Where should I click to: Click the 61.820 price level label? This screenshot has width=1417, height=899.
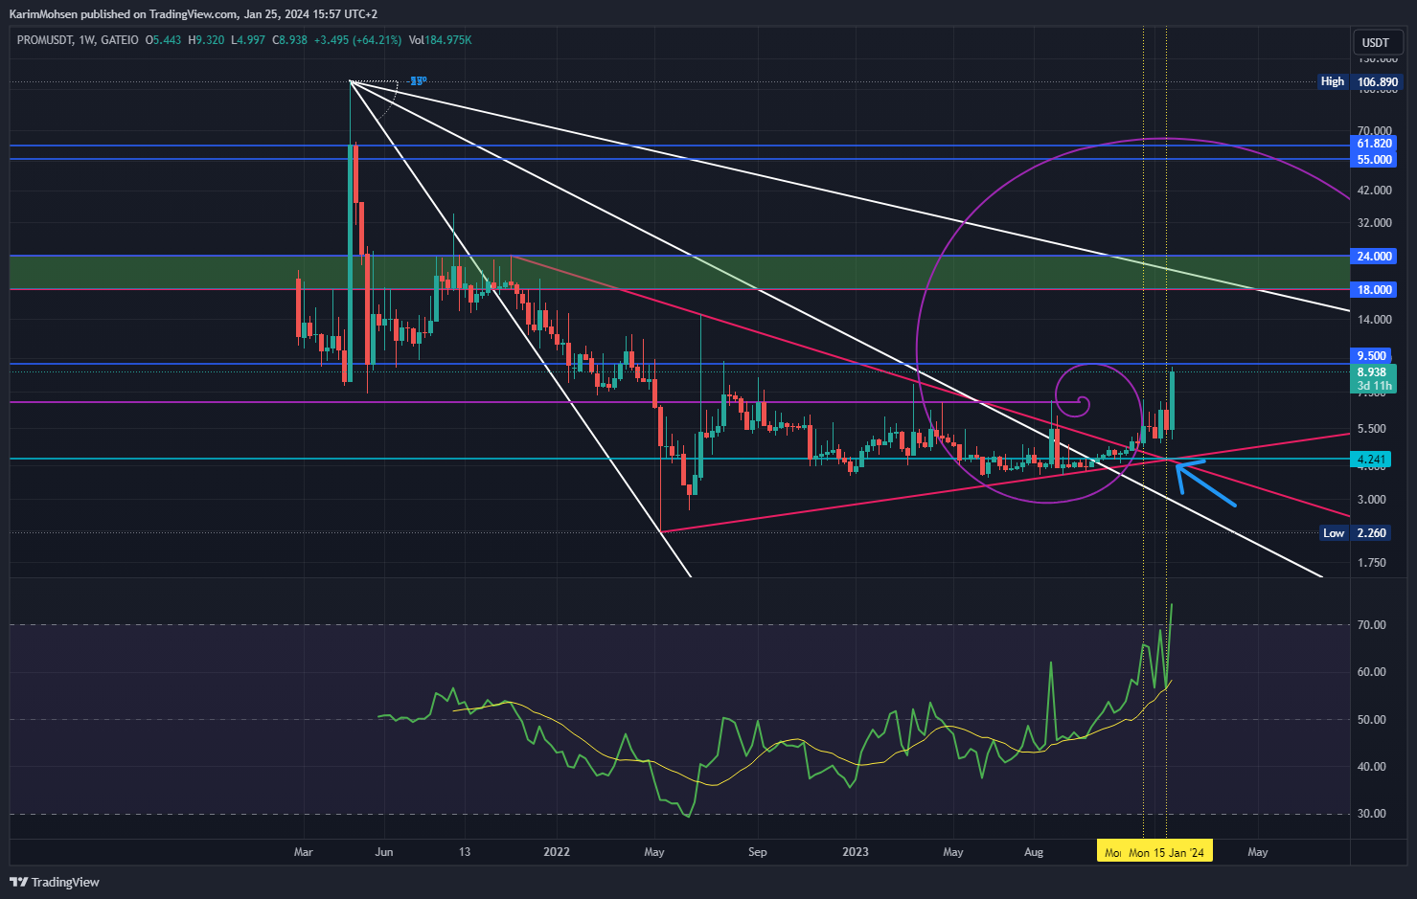click(1375, 144)
